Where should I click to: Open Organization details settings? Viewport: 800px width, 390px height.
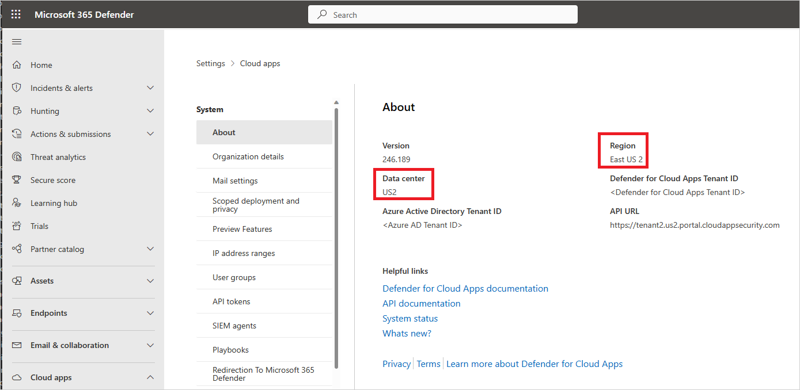click(x=264, y=156)
